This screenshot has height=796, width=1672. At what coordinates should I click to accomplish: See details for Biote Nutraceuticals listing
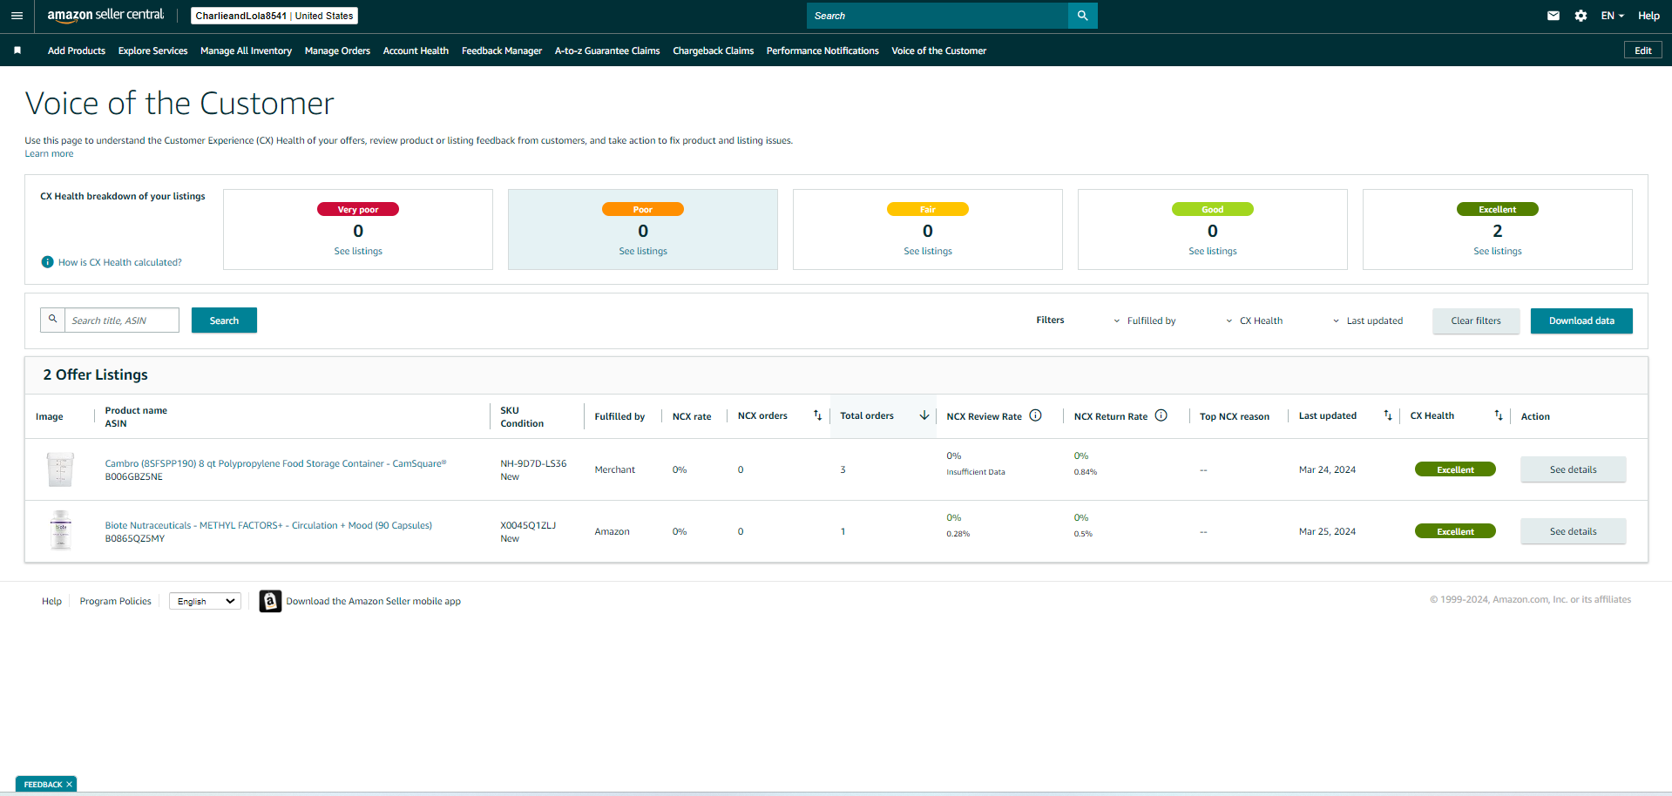[1574, 531]
